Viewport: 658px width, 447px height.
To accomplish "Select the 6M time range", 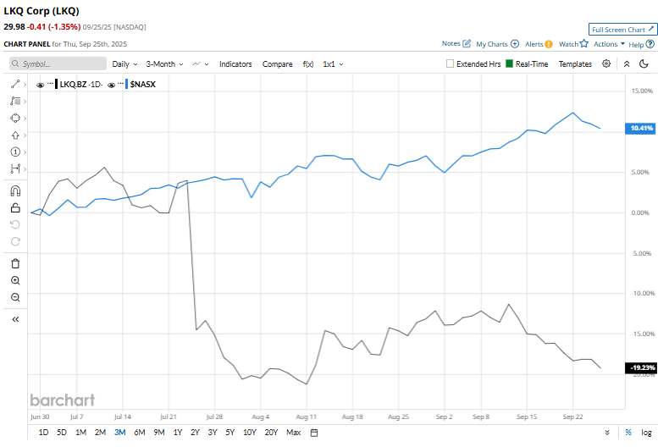I will pos(140,433).
